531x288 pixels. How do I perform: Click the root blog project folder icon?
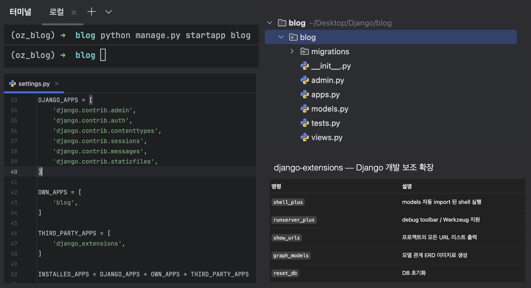(x=282, y=23)
